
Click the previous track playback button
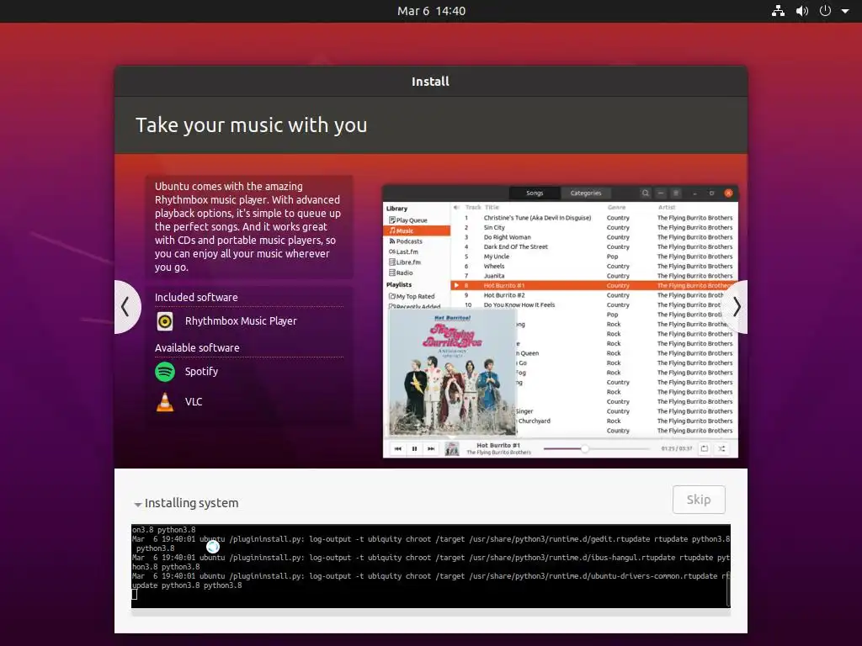397,449
